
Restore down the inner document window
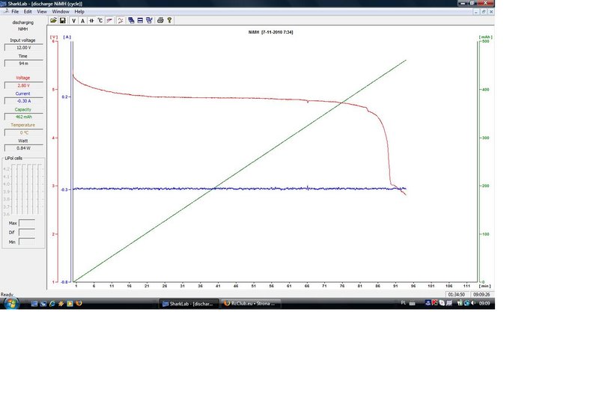pos(484,12)
